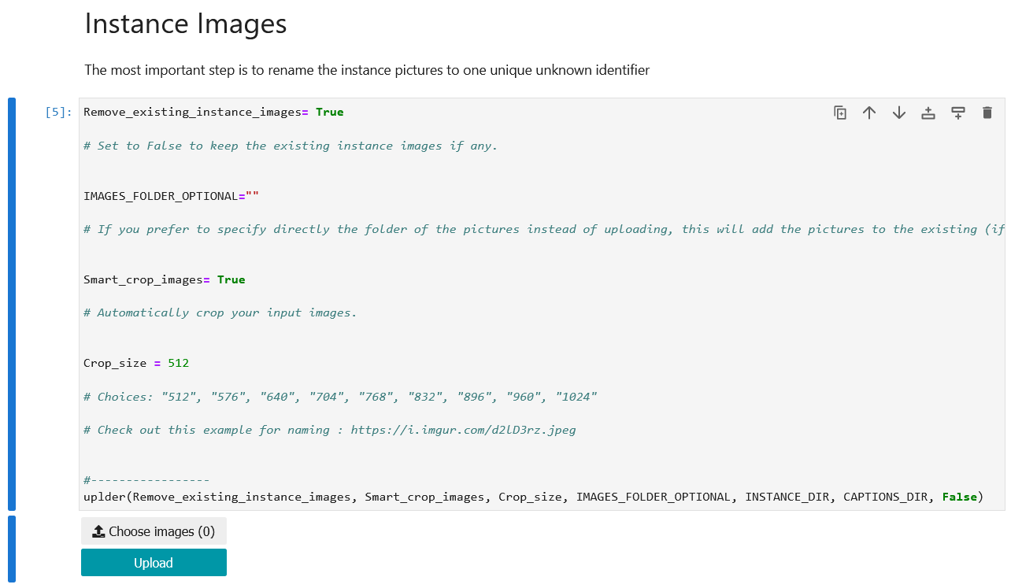
Task: Insert a new cell below this one
Action: (x=958, y=113)
